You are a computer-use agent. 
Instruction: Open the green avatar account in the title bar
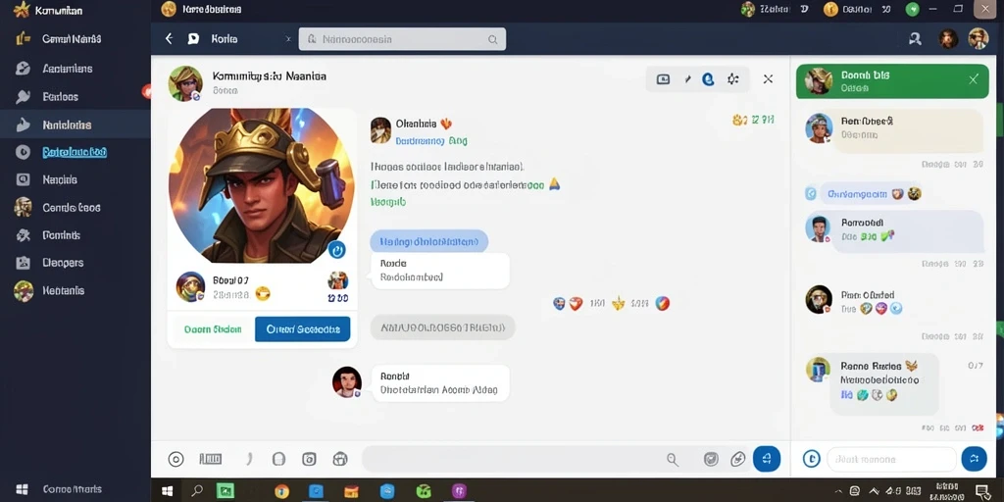(747, 9)
